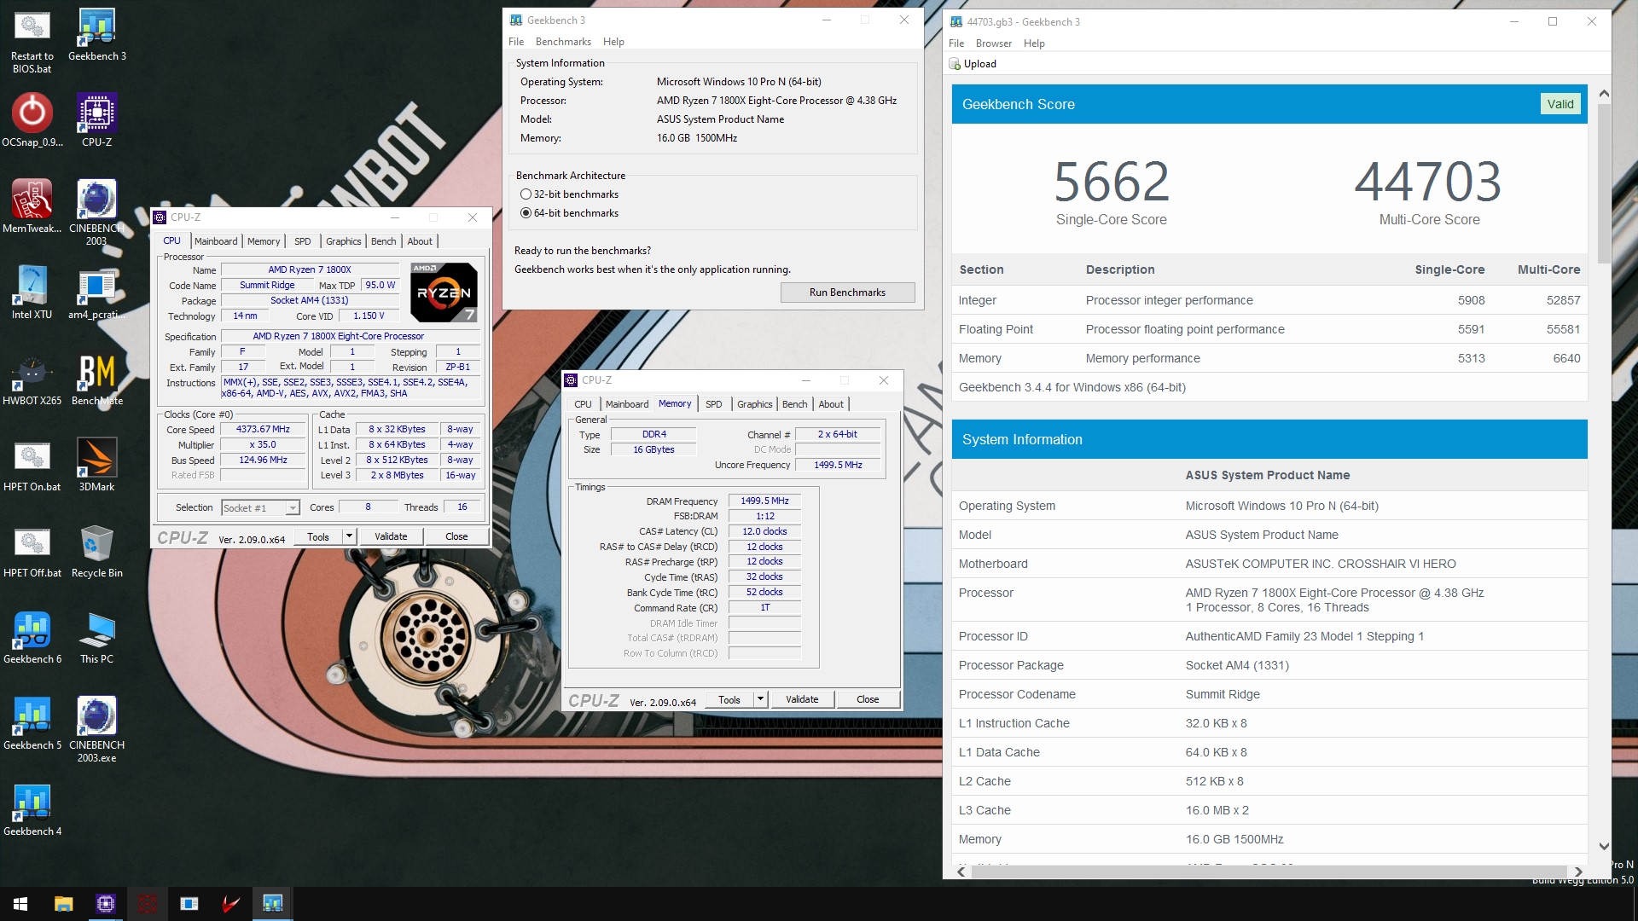1638x921 pixels.
Task: Launch the Geekbench 6 desktop icon
Action: (32, 637)
